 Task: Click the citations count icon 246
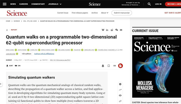(16, 66)
